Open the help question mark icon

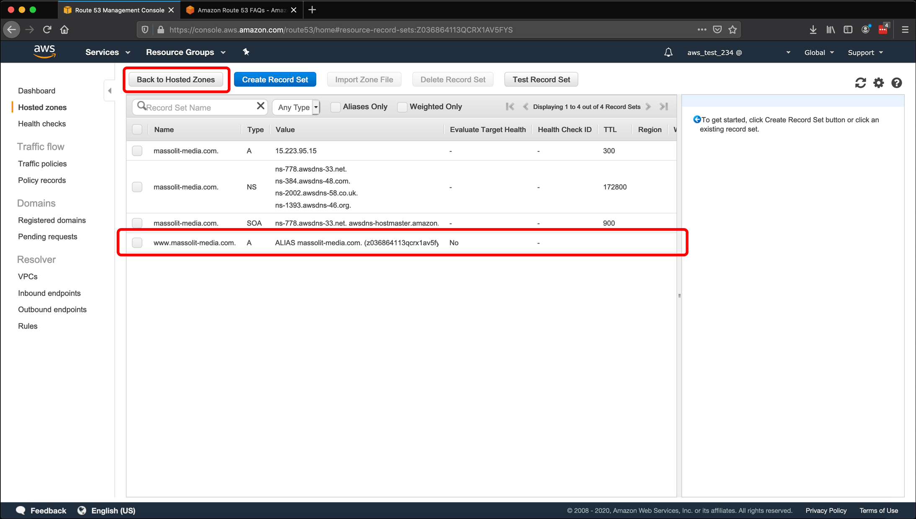(897, 83)
